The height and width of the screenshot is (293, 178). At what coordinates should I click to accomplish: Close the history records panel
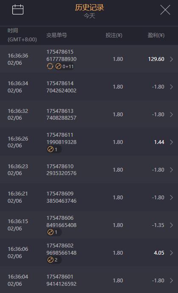165,10
